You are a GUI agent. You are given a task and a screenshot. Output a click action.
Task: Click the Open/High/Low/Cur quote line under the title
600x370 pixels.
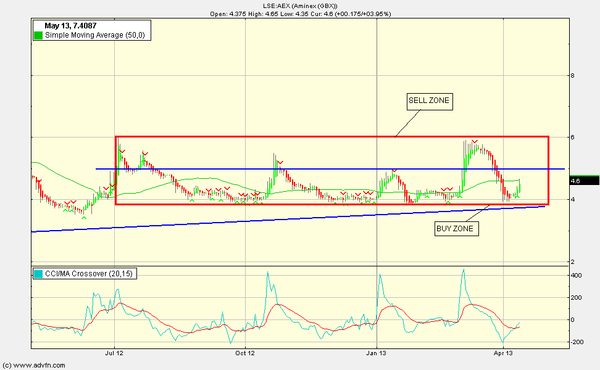(300, 14)
